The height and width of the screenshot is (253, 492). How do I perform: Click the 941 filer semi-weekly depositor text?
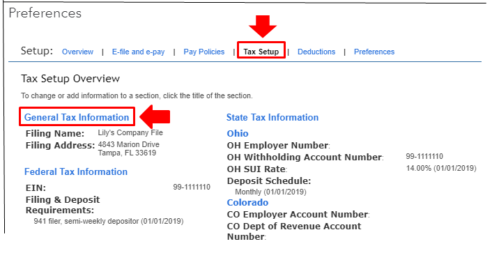[x=109, y=222]
